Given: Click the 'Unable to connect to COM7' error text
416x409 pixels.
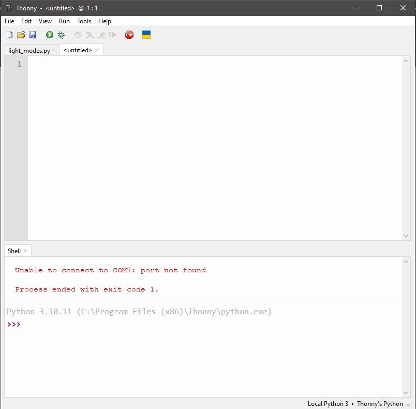Looking at the screenshot, I should [x=110, y=270].
